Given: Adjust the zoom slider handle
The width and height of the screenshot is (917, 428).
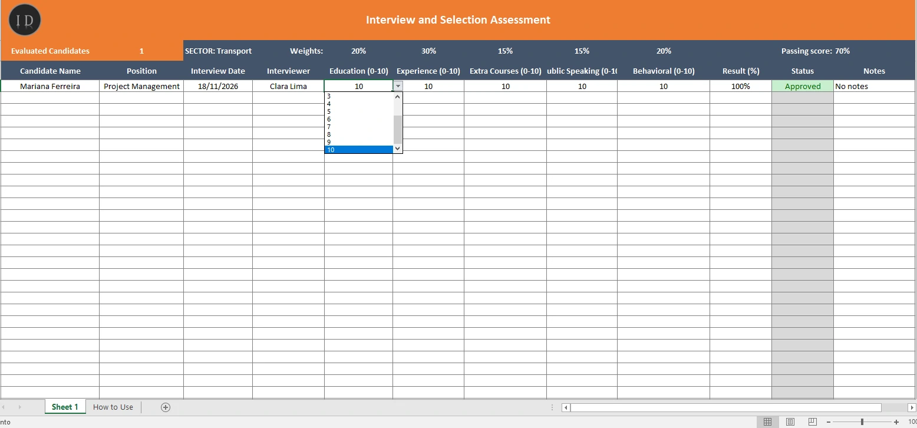Looking at the screenshot, I should (862, 422).
